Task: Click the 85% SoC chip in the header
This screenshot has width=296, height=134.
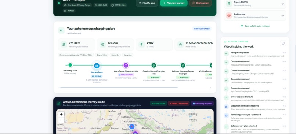Action: click(x=101, y=5)
